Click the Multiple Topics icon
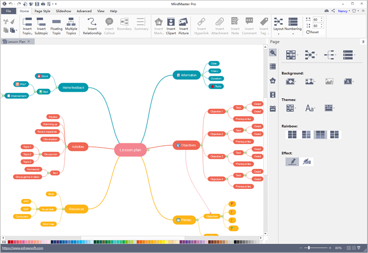Viewport: 368px width, 253px height. (x=71, y=25)
